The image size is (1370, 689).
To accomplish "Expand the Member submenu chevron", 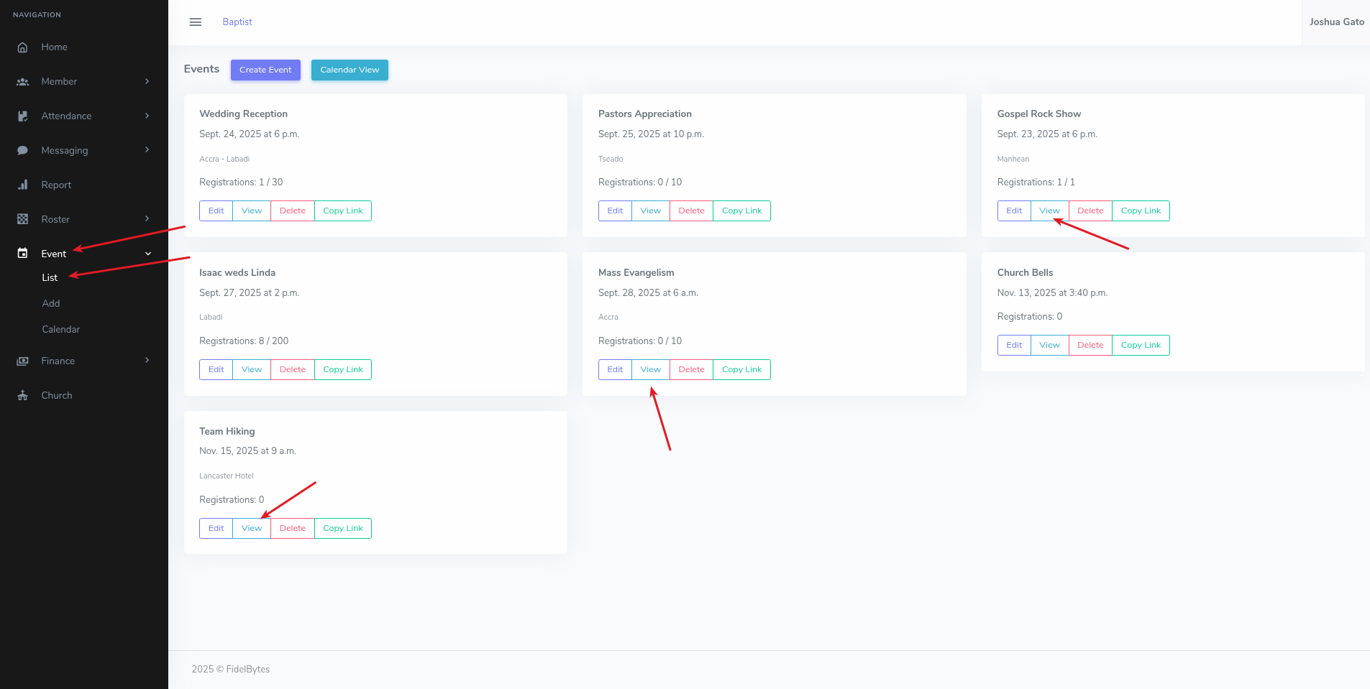I will click(x=147, y=82).
